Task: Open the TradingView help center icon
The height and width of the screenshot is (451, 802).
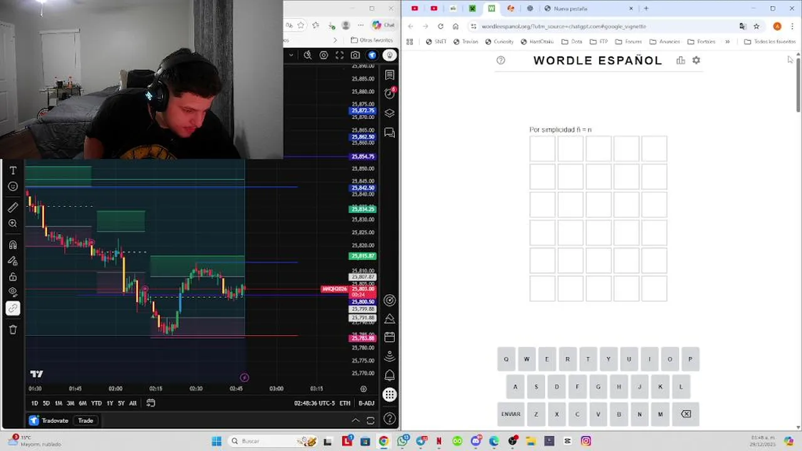Action: (390, 418)
